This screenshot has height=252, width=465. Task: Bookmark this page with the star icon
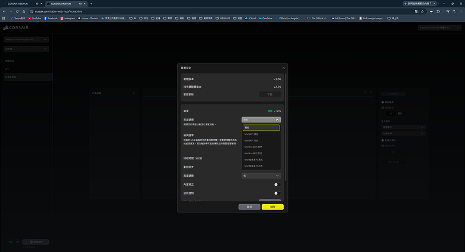tap(423, 11)
